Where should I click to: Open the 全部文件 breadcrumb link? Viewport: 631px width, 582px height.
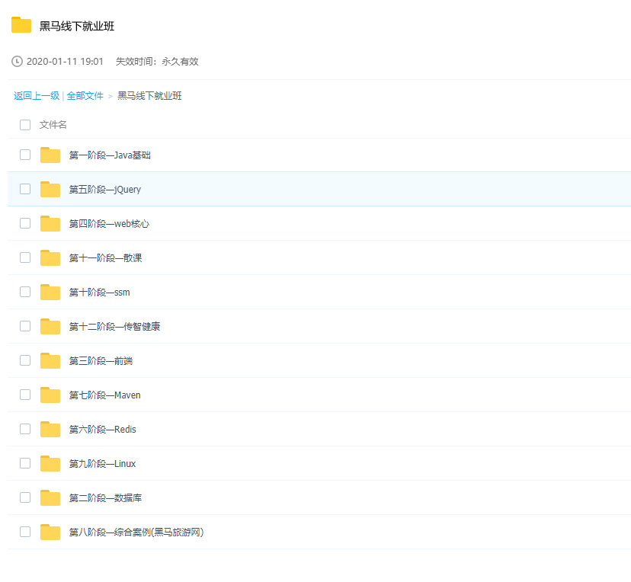85,96
